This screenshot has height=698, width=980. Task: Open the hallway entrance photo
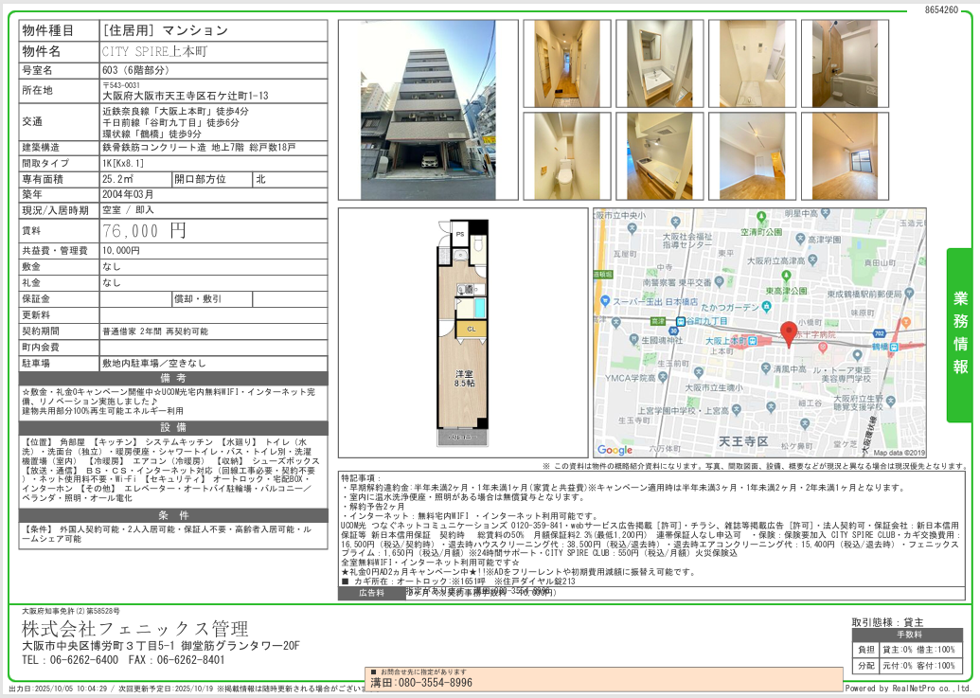pos(567,63)
